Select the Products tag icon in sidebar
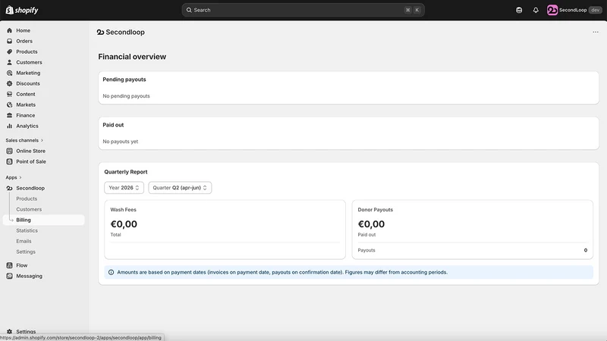 point(9,52)
